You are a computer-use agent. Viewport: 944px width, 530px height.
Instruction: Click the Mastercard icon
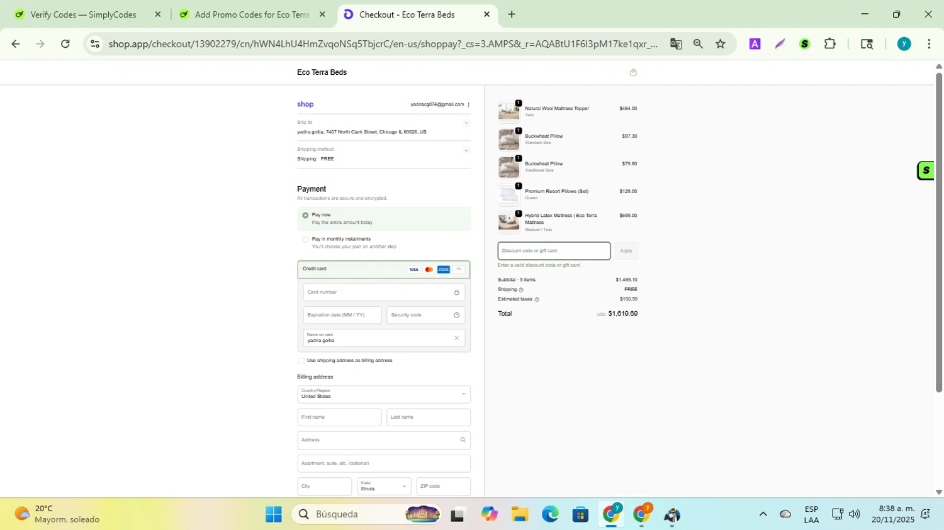click(x=429, y=270)
